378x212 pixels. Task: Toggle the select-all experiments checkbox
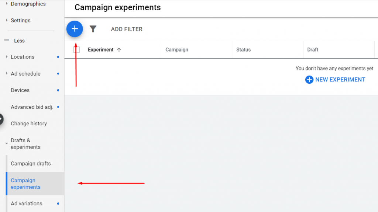coord(76,50)
